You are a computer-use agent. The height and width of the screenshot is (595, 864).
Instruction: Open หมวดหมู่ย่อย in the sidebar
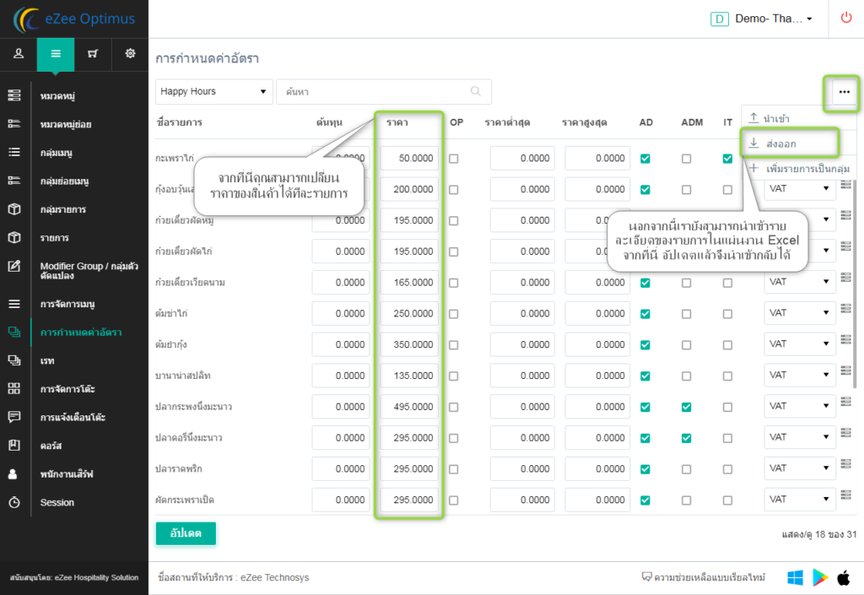point(66,124)
